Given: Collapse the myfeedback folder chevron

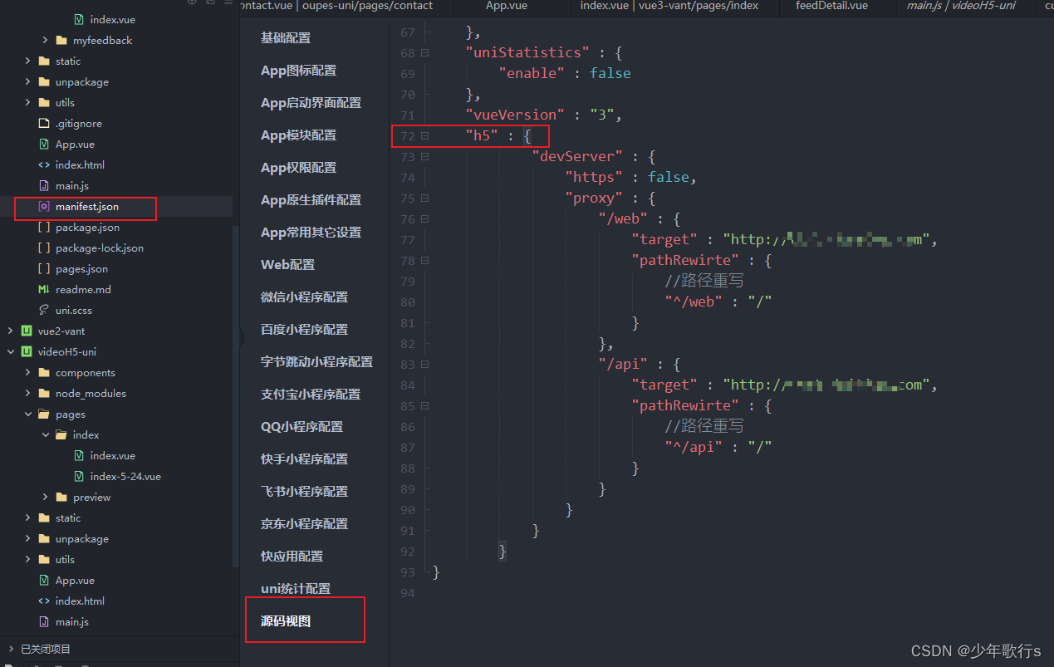Looking at the screenshot, I should coord(45,40).
